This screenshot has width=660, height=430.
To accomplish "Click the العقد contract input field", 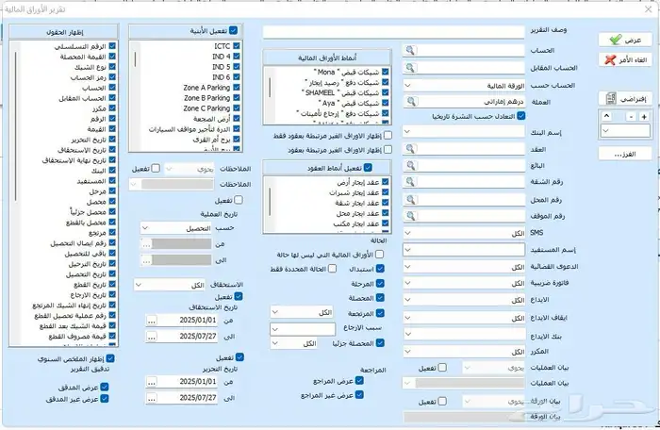I will click(x=470, y=149).
